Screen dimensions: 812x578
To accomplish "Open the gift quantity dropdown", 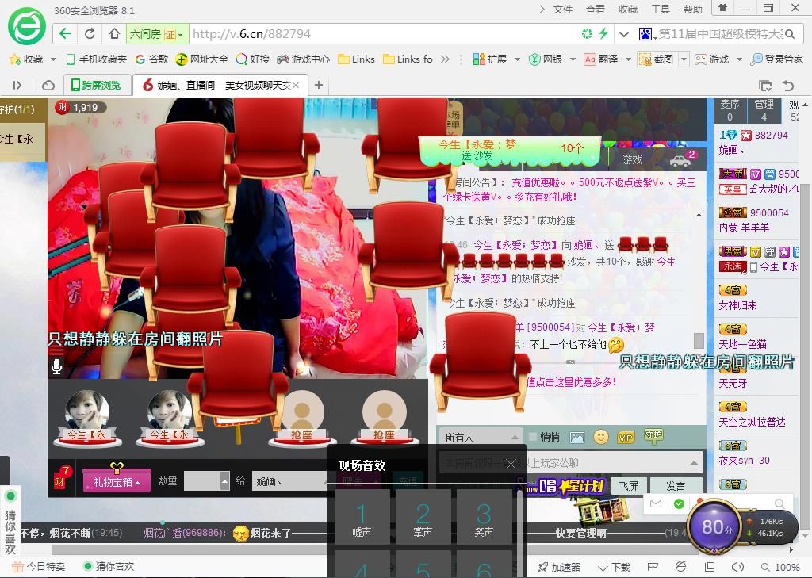I will 224,481.
